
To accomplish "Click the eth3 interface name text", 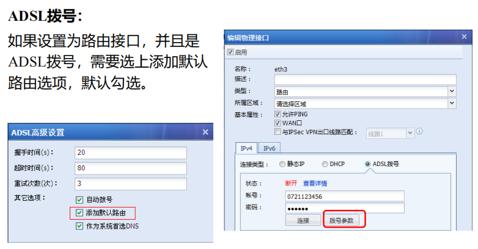I will pos(281,70).
